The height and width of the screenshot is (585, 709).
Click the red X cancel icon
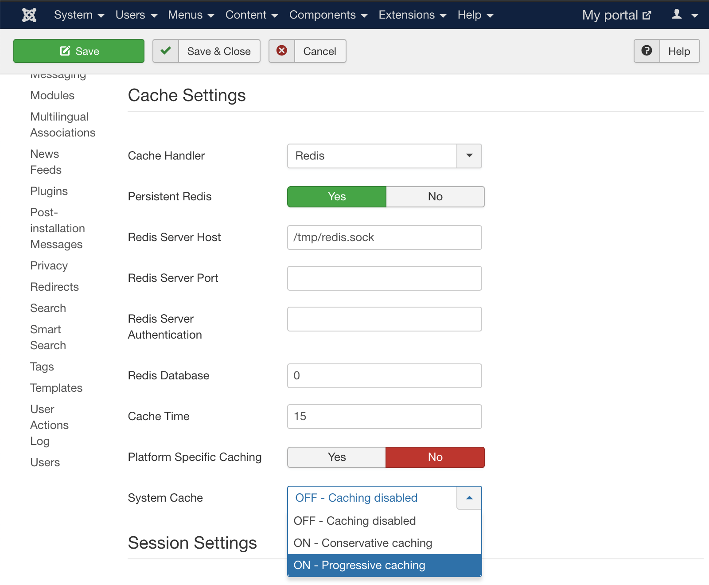282,51
